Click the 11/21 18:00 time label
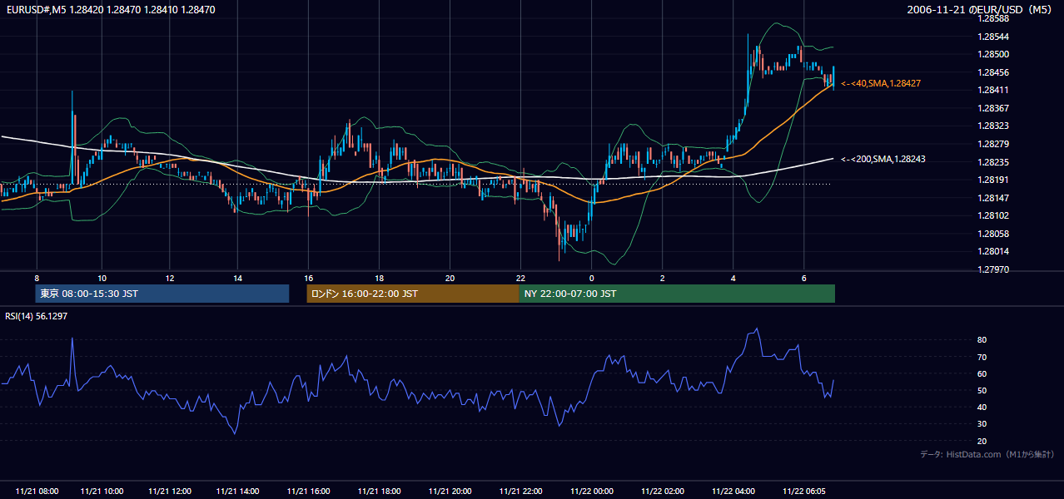This screenshot has height=499, width=1064. click(379, 491)
